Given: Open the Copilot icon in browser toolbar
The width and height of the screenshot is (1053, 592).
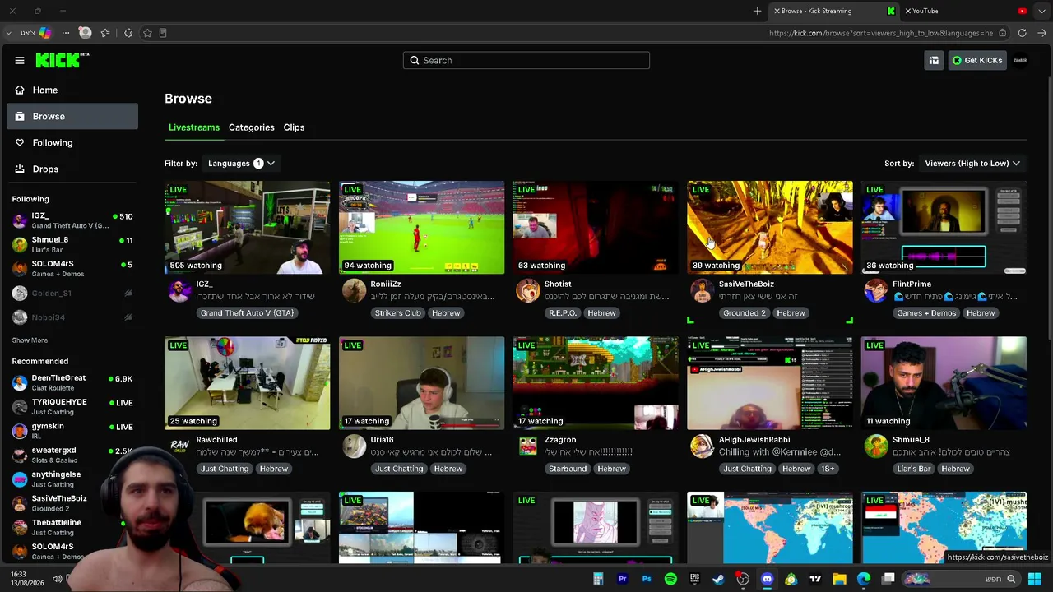Looking at the screenshot, I should (x=45, y=33).
